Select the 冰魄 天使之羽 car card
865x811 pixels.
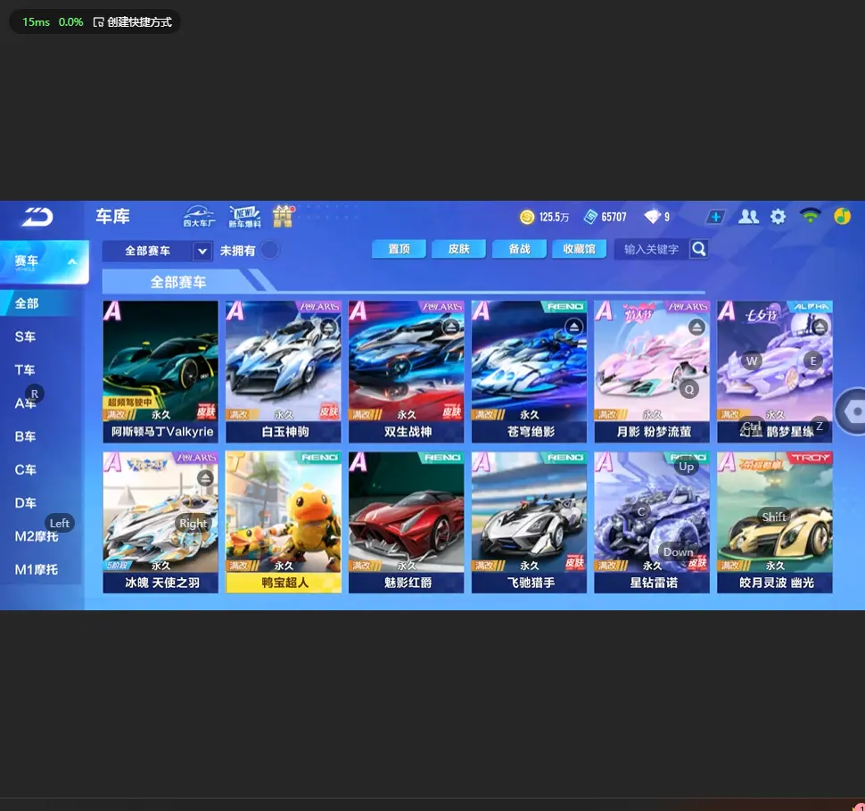click(x=161, y=523)
